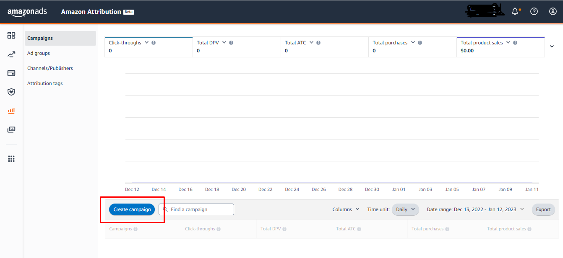Open the shield icon in sidebar
Screen dimensions: 563x258
[11, 92]
